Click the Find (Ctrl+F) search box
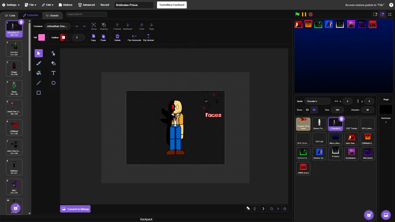 (x=86, y=14)
